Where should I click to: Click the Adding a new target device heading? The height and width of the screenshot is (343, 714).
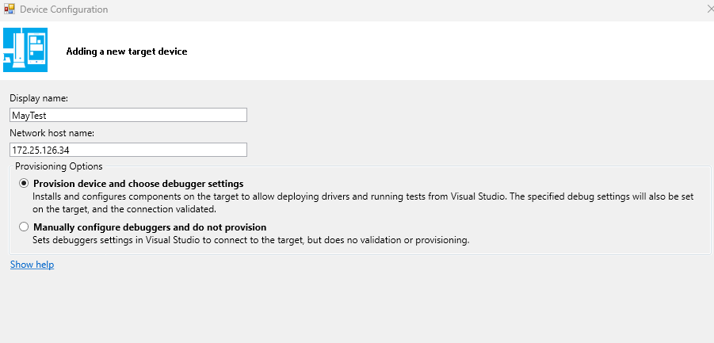coord(127,51)
